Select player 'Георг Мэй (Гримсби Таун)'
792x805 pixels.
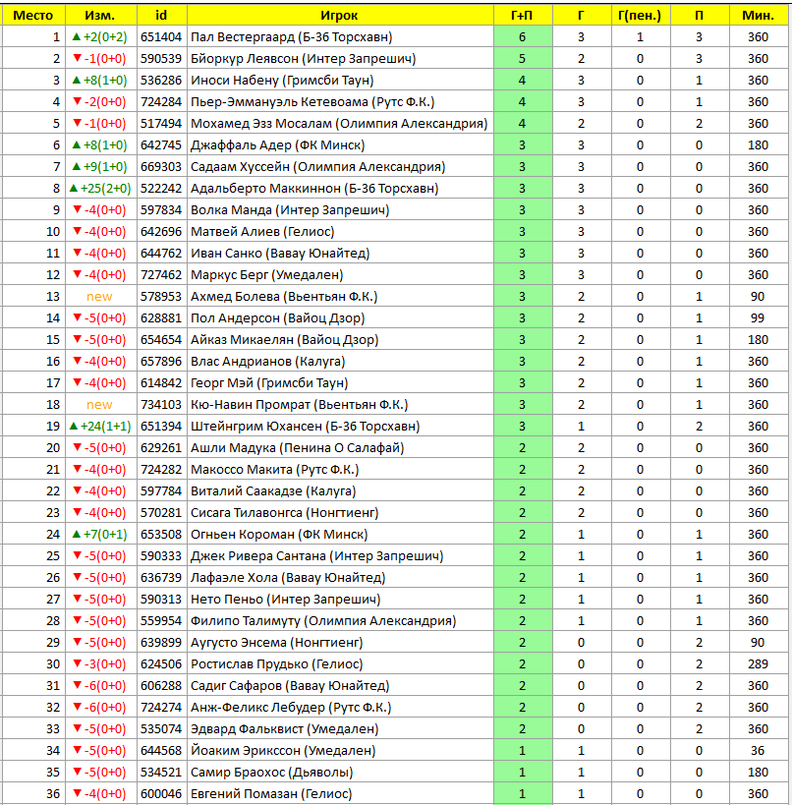(x=269, y=382)
